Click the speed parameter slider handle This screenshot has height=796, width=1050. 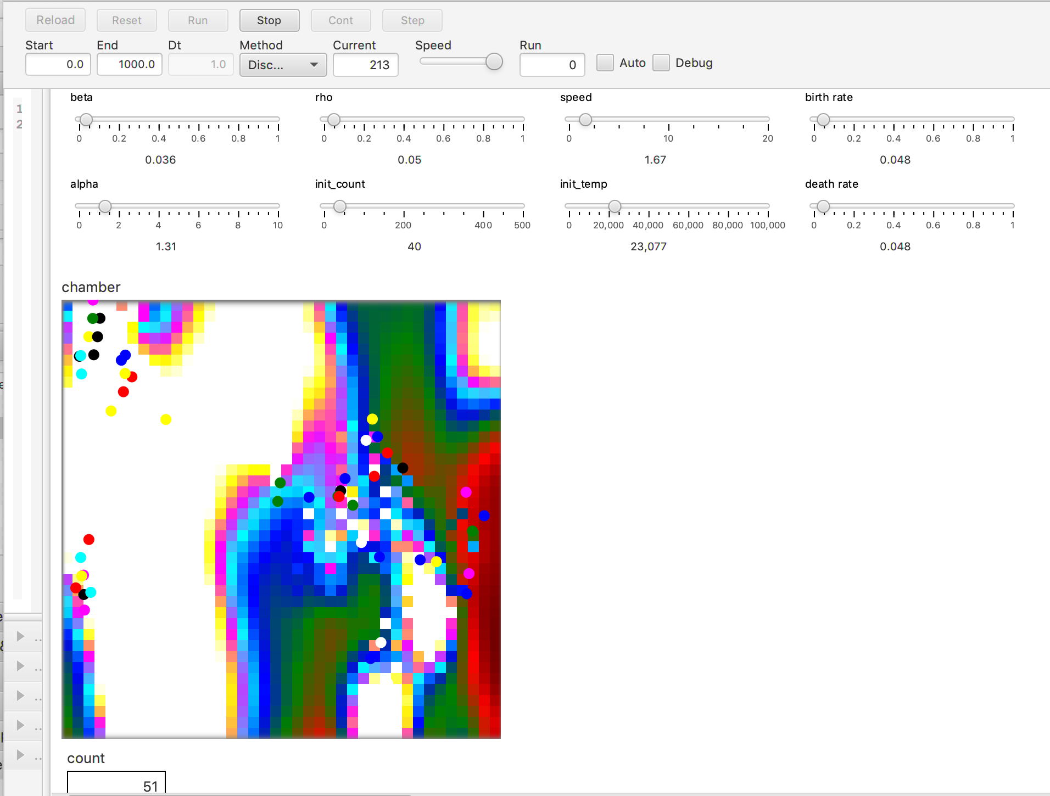click(585, 119)
